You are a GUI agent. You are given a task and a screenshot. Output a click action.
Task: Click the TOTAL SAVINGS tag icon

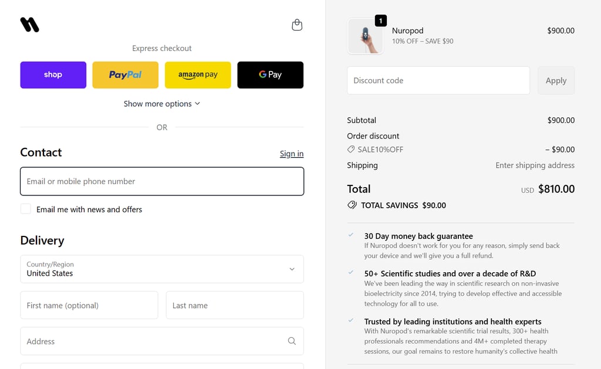[x=352, y=205]
